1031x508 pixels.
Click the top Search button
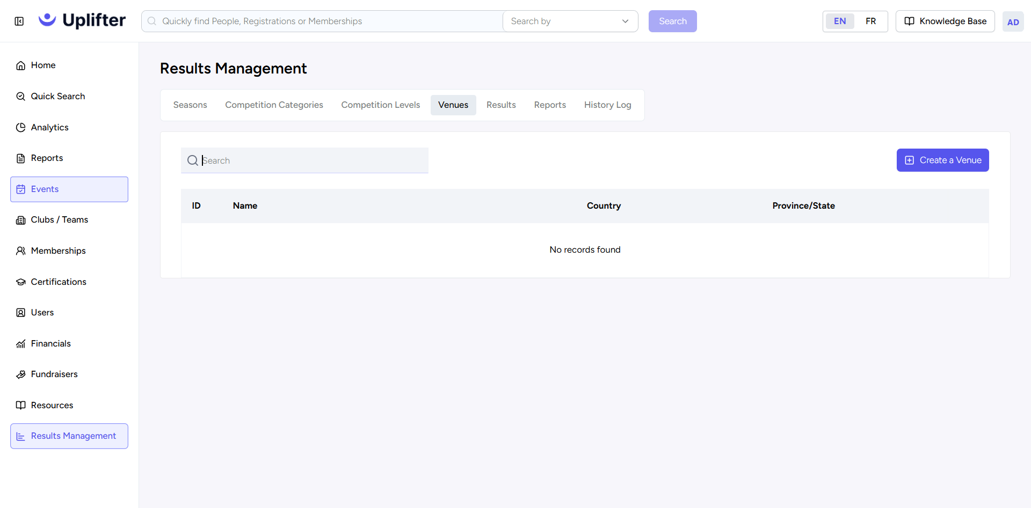(672, 21)
